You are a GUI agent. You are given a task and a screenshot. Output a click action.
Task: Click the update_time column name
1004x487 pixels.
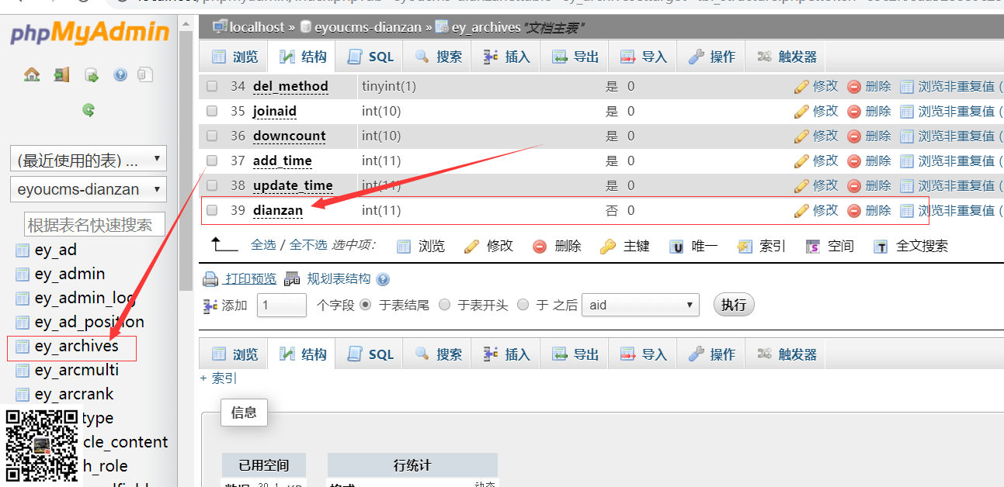click(293, 185)
